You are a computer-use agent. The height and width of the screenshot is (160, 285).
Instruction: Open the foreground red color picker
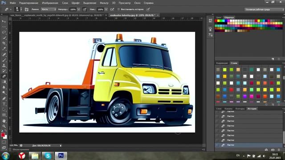3,135
